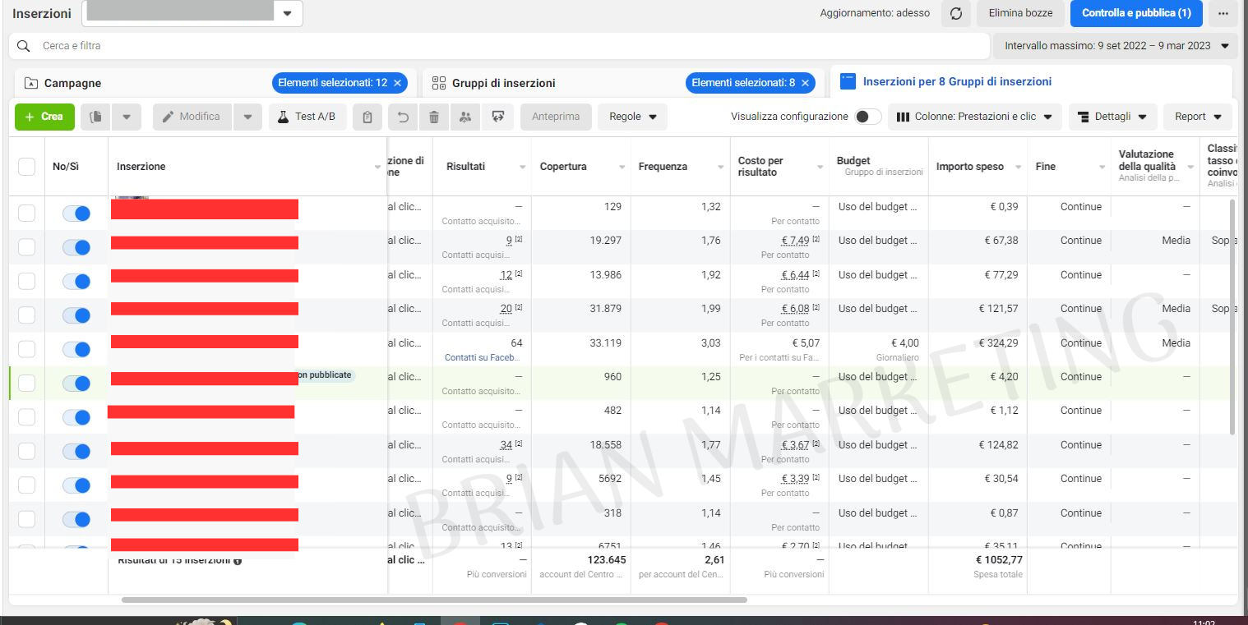Image resolution: width=1248 pixels, height=625 pixels.
Task: Toggle the Visualizza configurazione switch
Action: [867, 117]
